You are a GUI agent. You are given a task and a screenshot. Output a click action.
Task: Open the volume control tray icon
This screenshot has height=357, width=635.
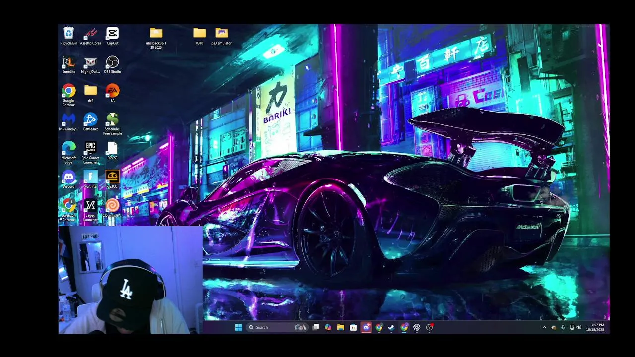[x=579, y=327]
